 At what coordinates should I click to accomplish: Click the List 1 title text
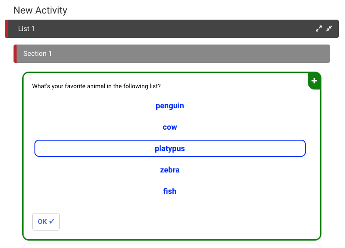click(26, 29)
